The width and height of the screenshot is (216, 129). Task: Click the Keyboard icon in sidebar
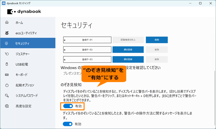(x=7, y=75)
